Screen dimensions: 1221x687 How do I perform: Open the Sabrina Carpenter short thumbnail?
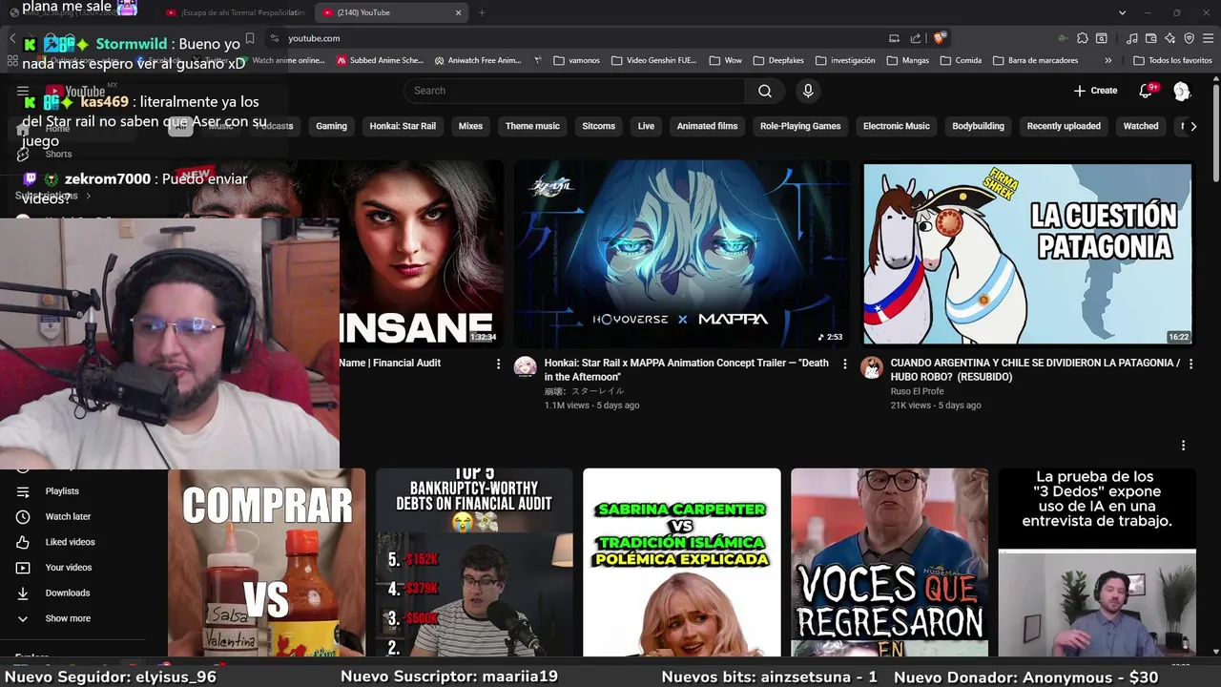coord(681,562)
